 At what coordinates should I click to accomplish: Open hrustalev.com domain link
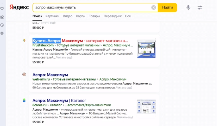click(43, 45)
